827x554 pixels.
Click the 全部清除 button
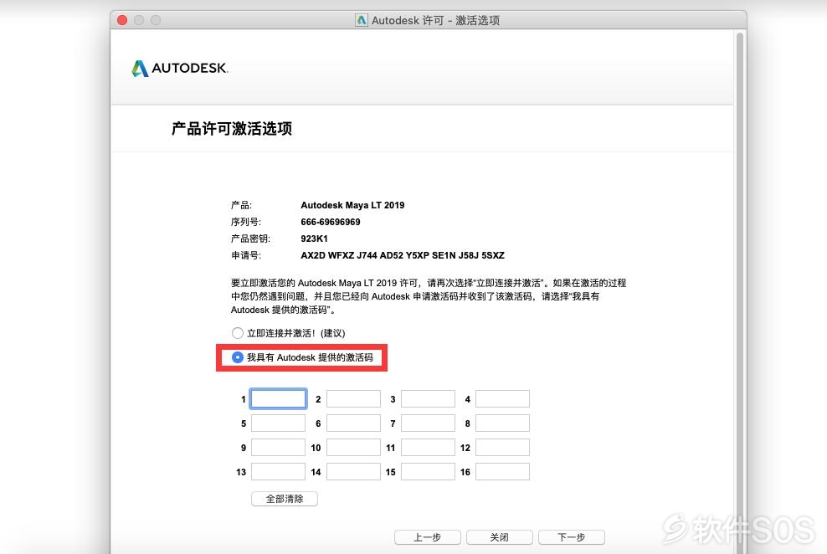pos(285,499)
